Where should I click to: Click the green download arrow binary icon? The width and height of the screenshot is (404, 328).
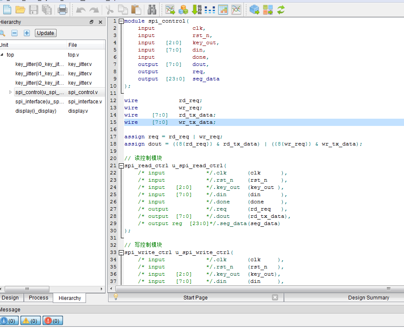(x=197, y=9)
